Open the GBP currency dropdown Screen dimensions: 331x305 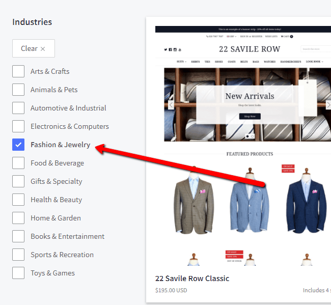[232, 37]
